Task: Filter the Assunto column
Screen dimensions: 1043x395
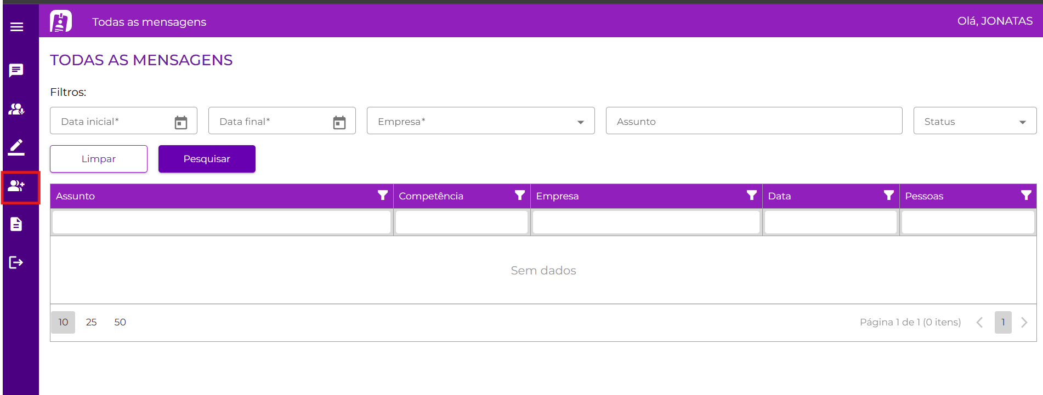Action: tap(383, 195)
